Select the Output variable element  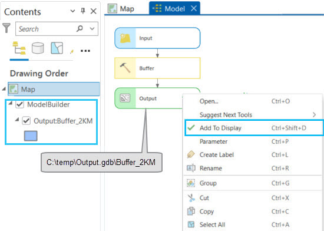[148, 98]
